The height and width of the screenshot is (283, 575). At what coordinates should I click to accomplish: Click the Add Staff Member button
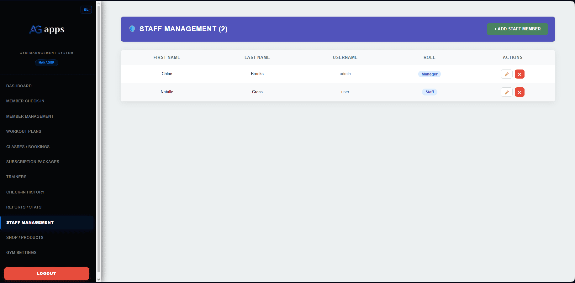coord(517,29)
